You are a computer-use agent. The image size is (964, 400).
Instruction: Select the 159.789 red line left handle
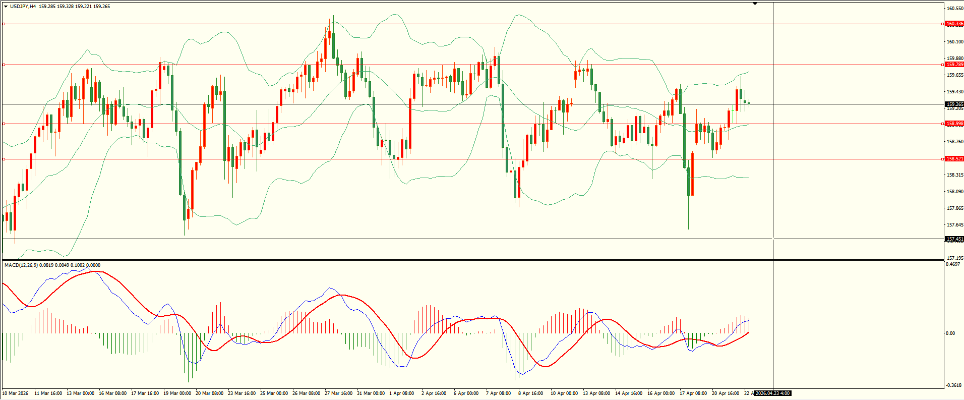click(x=4, y=65)
